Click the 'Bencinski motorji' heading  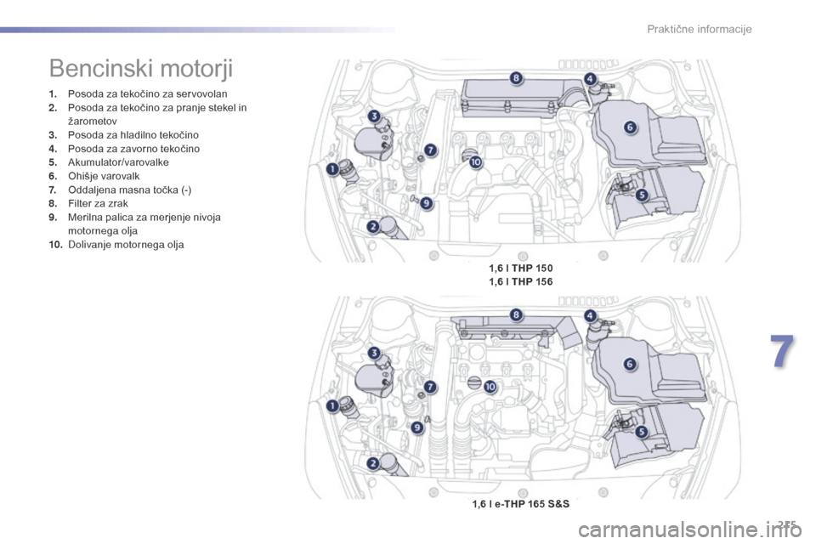141,68
